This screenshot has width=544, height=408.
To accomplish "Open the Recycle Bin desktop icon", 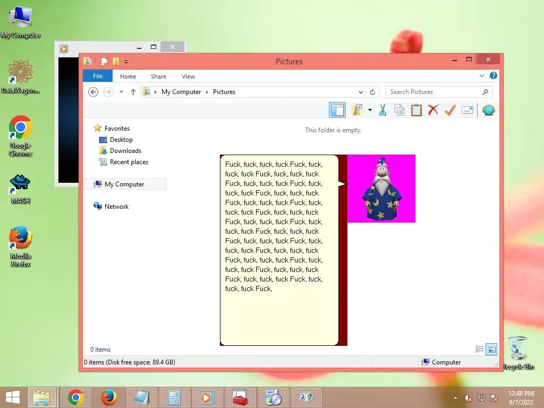I will [518, 353].
